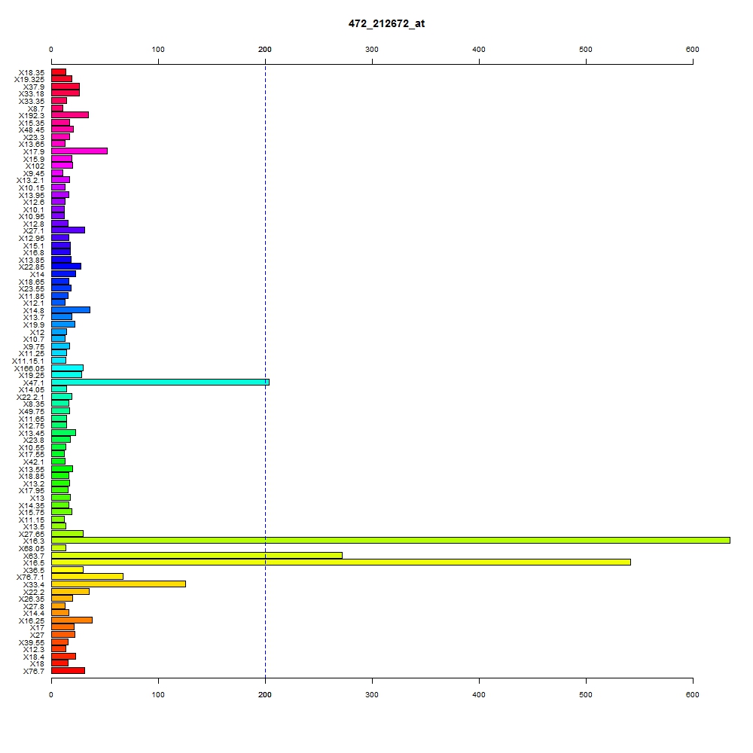
Task: Select the yellow X16.5 bar
Action: click(x=341, y=562)
